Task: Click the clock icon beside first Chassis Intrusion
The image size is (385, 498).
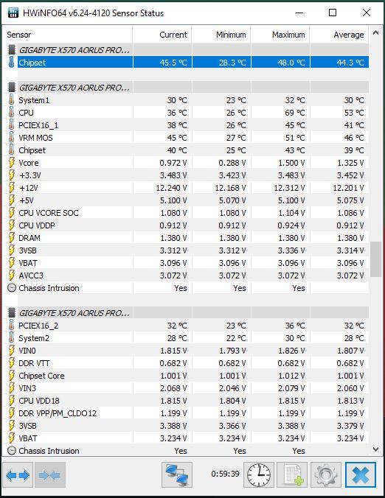Action: tap(12, 288)
